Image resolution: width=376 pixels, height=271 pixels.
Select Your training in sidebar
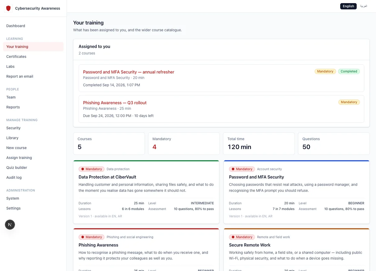tap(33, 47)
